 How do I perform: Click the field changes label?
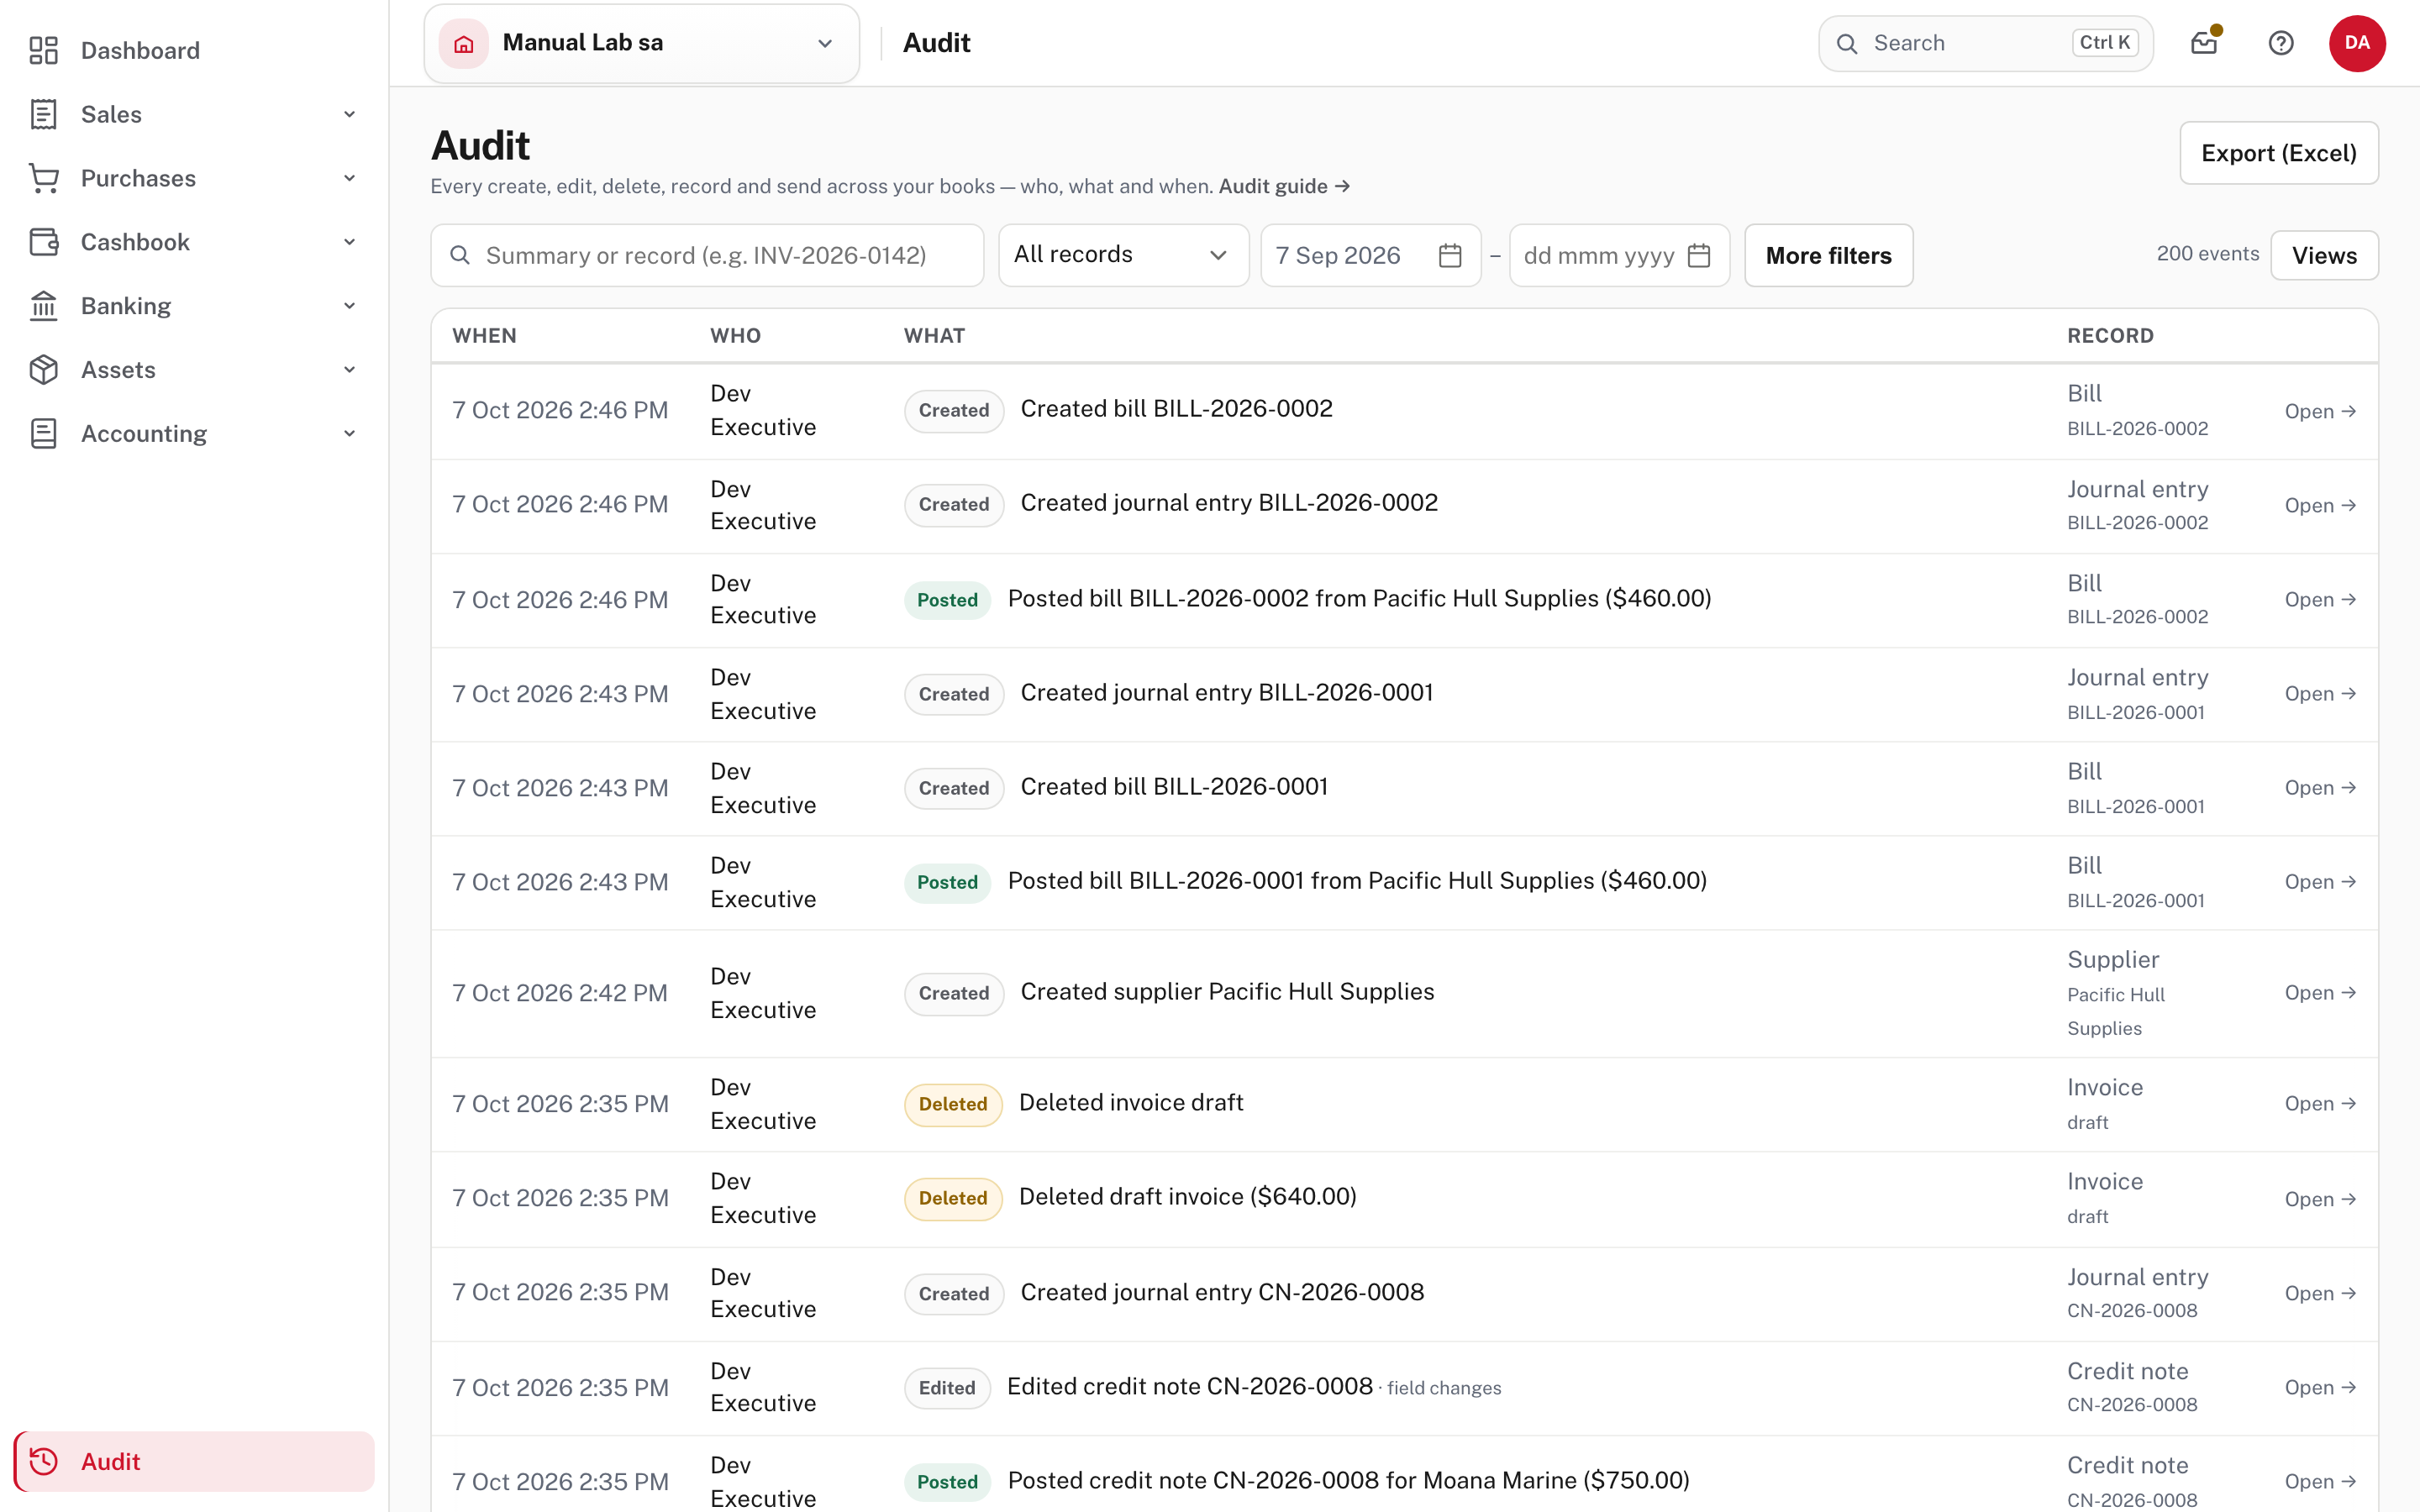[x=1444, y=1388]
